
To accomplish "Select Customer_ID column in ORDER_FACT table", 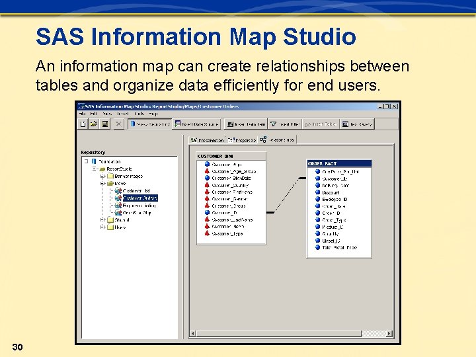I will (x=331, y=178).
